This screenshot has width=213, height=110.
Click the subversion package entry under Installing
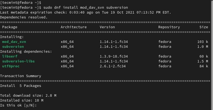[x=13, y=47]
